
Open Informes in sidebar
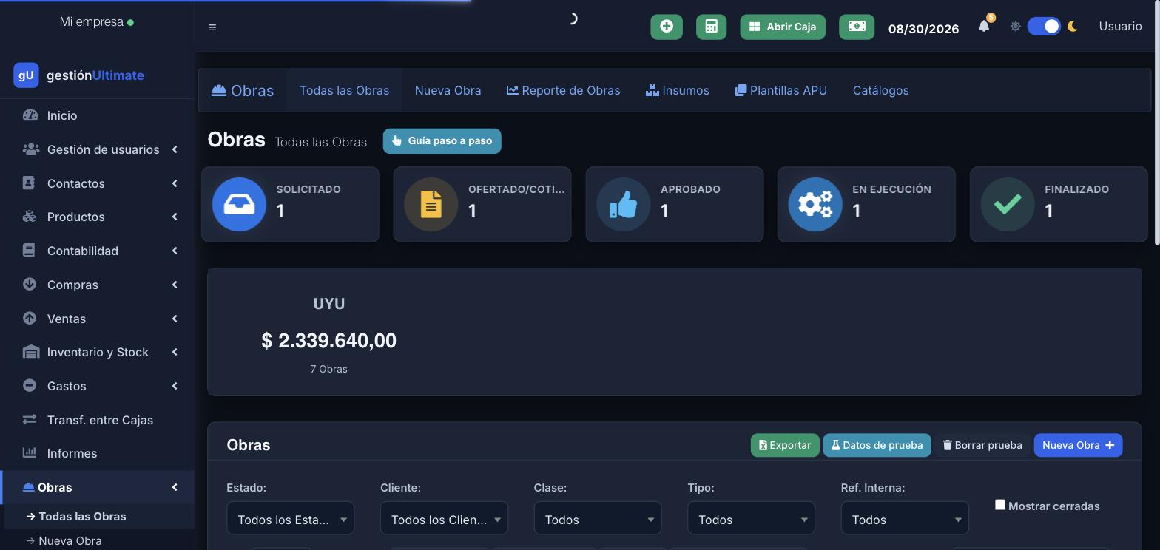97,453
